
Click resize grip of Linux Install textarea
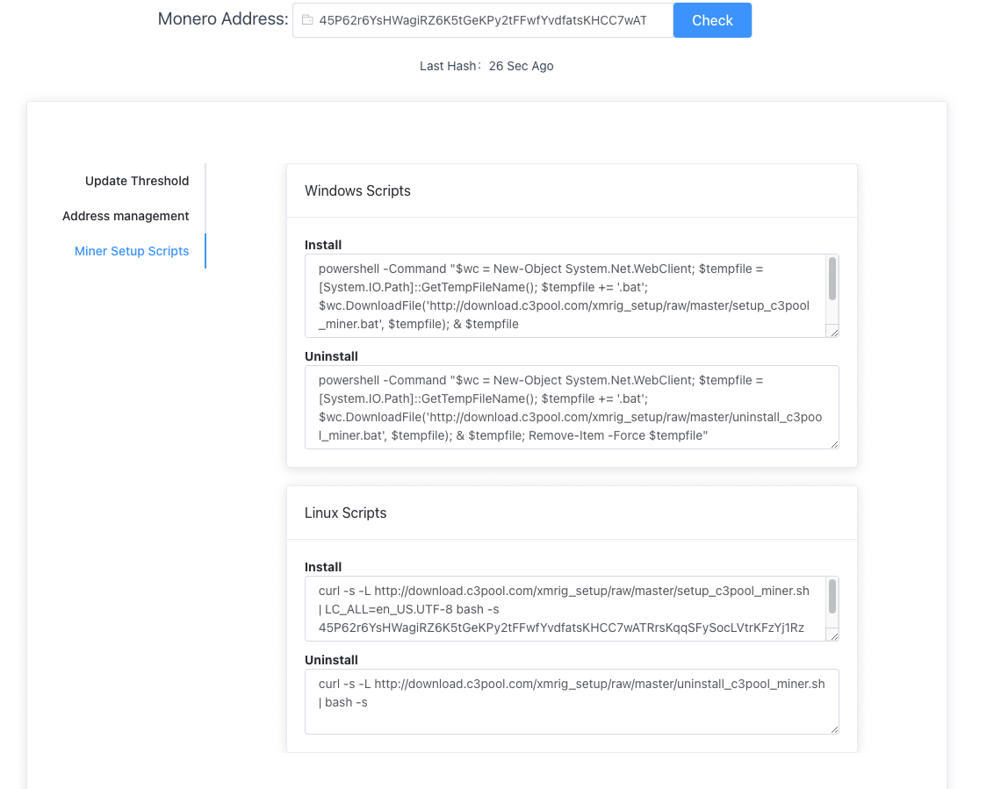point(834,636)
